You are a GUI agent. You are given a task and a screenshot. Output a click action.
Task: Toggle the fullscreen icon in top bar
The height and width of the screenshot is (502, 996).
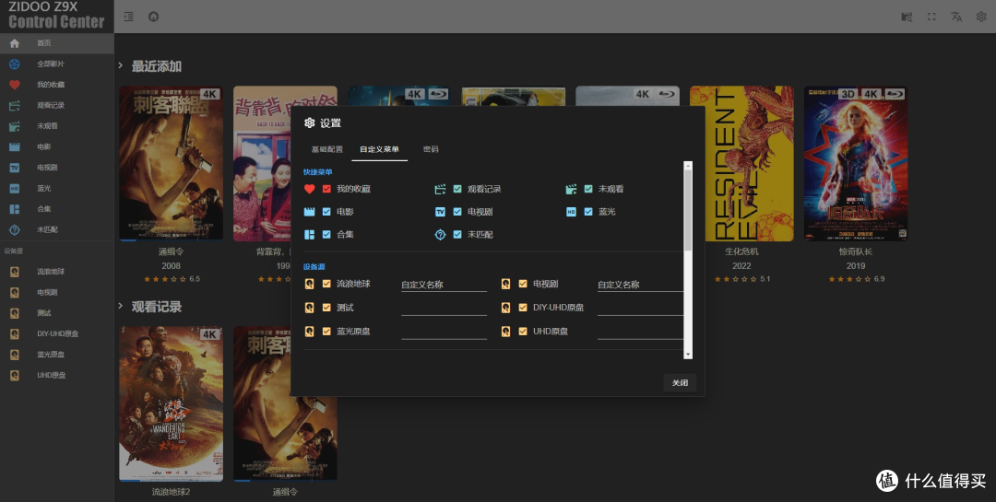pos(931,18)
